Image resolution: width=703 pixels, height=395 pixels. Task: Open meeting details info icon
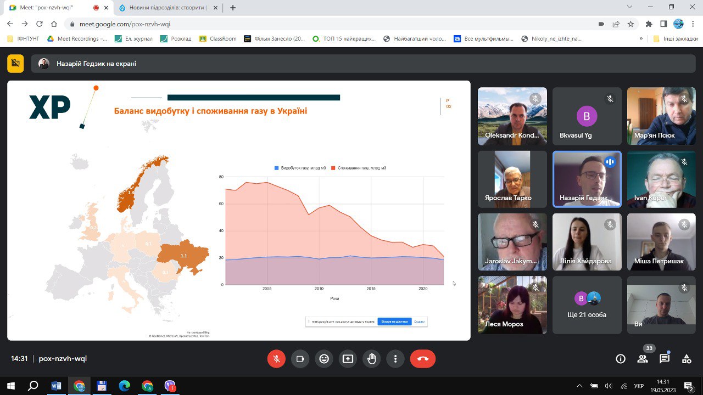621,359
